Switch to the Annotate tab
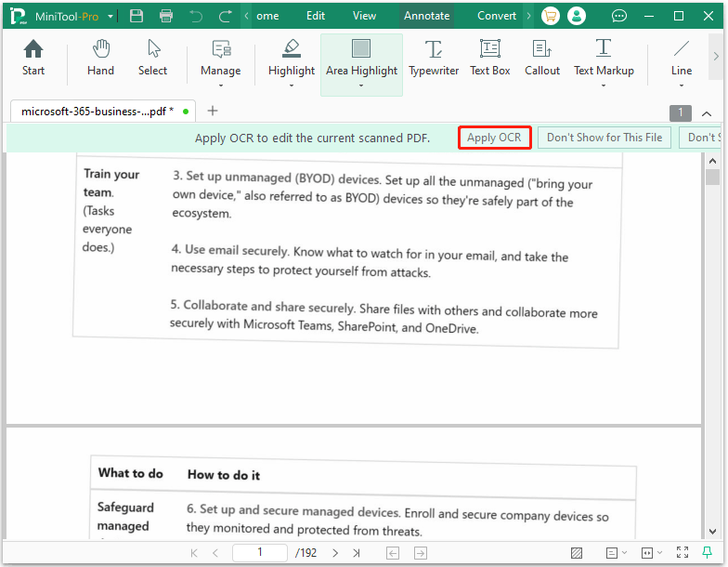The image size is (728, 567). [427, 16]
